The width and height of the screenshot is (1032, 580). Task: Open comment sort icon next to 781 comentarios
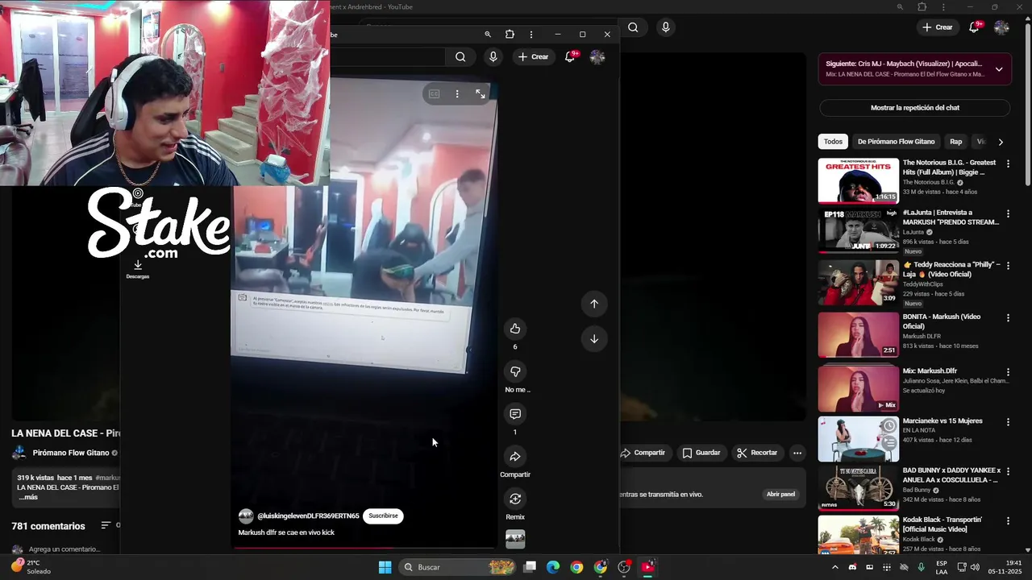click(106, 525)
